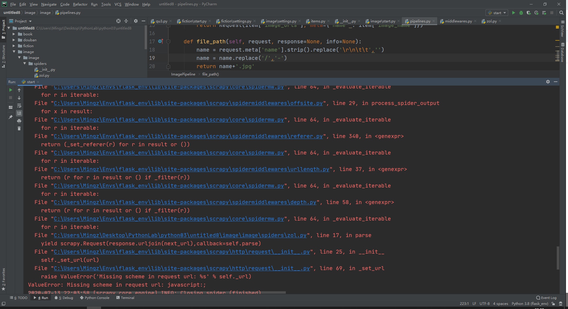Viewport: 568px width, 309px height.
Task: Hide the Project tool window
Action: pos(143,21)
